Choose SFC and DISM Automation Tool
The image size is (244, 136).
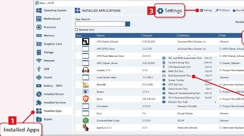tap(185, 58)
